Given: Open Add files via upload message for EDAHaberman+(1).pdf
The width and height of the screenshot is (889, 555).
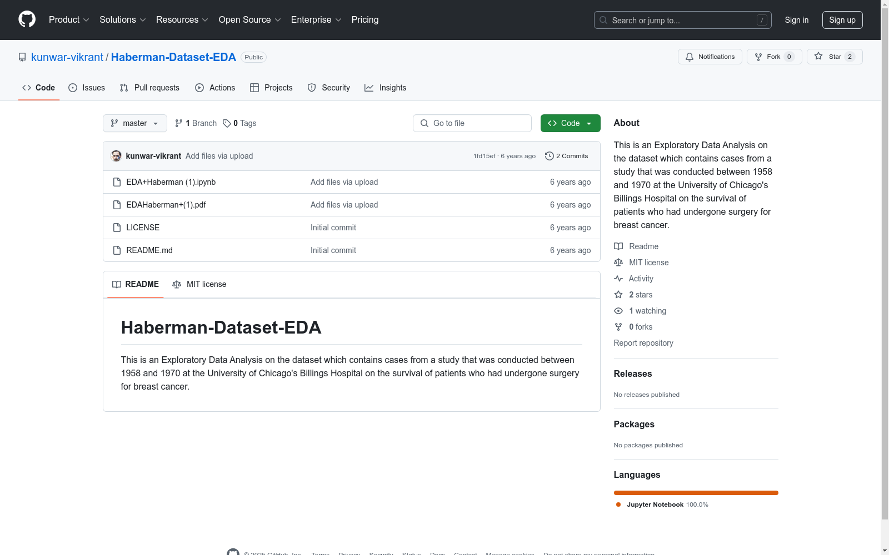Looking at the screenshot, I should click(344, 205).
